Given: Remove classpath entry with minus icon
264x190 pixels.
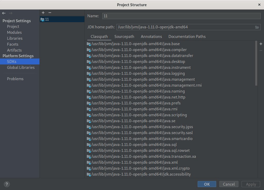Looking at the screenshot, I should coord(261,50).
